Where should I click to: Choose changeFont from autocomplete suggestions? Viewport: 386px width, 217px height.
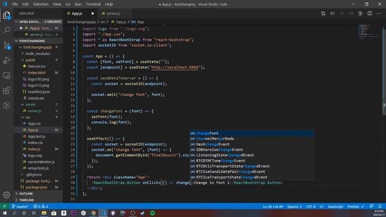tap(252, 133)
